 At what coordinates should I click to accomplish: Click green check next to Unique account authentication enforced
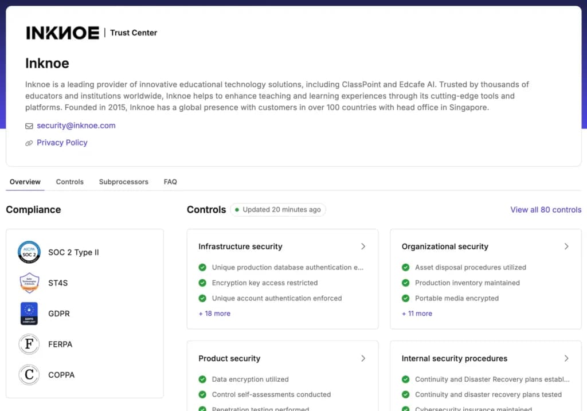pos(202,298)
